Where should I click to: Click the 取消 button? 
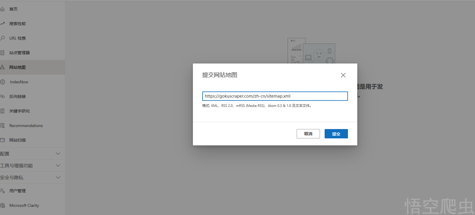308,134
